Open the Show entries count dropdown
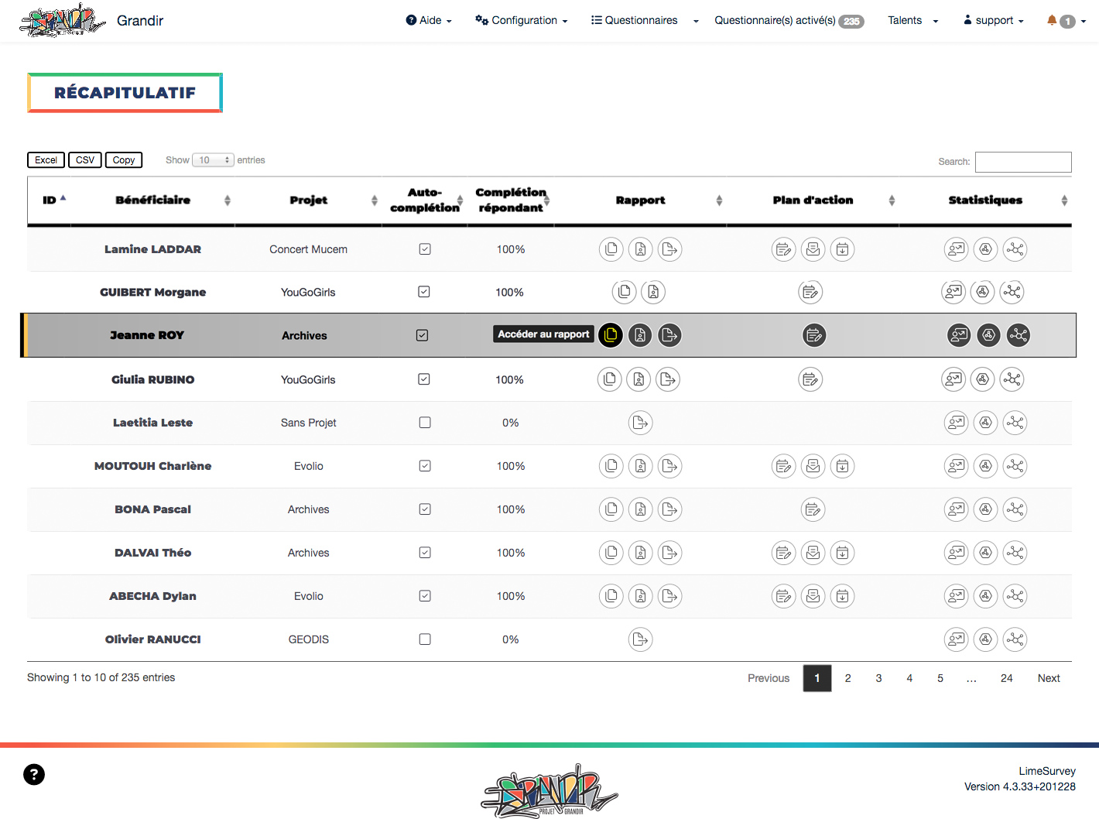Image resolution: width=1099 pixels, height=819 pixels. tap(213, 160)
